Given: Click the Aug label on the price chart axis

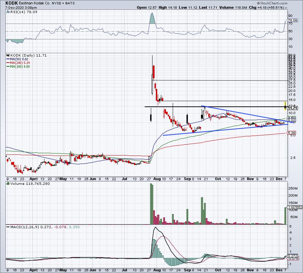Looking at the screenshot, I should click(x=157, y=179).
